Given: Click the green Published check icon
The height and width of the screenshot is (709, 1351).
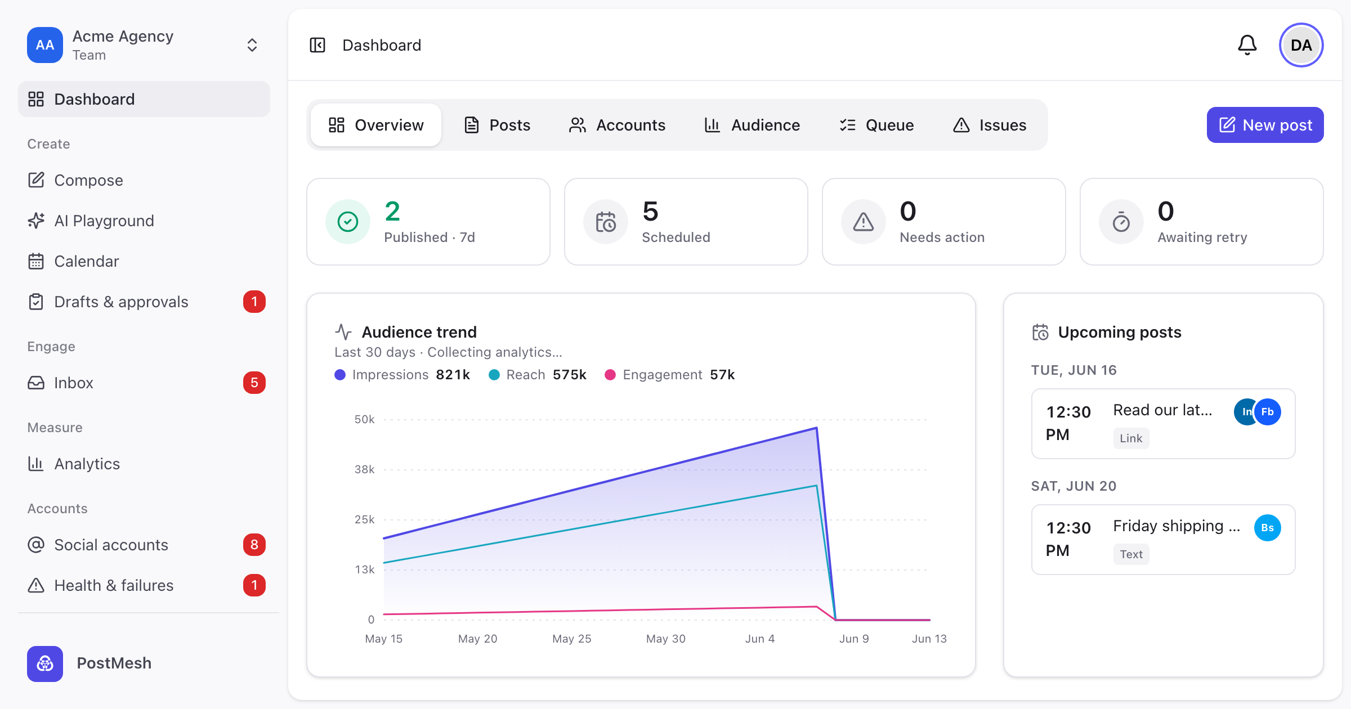Looking at the screenshot, I should coord(348,222).
